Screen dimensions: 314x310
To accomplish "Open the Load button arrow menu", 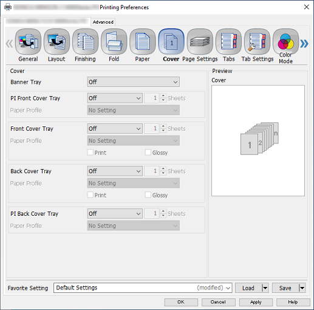I will coord(265,288).
